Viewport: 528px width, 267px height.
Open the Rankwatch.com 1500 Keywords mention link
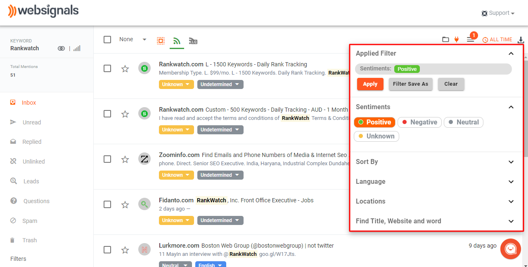(x=233, y=64)
